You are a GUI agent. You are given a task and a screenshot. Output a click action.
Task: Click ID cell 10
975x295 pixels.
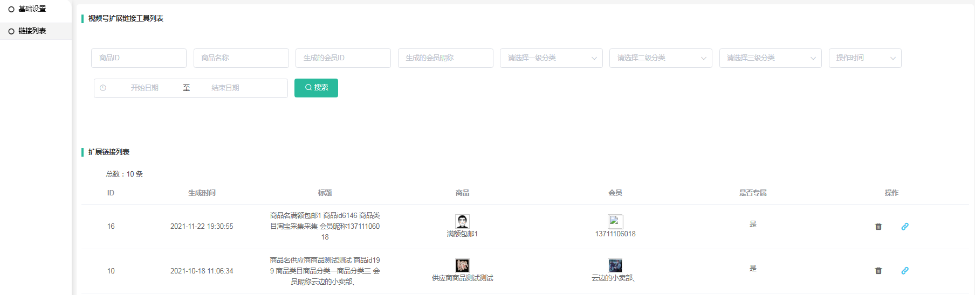click(111, 271)
